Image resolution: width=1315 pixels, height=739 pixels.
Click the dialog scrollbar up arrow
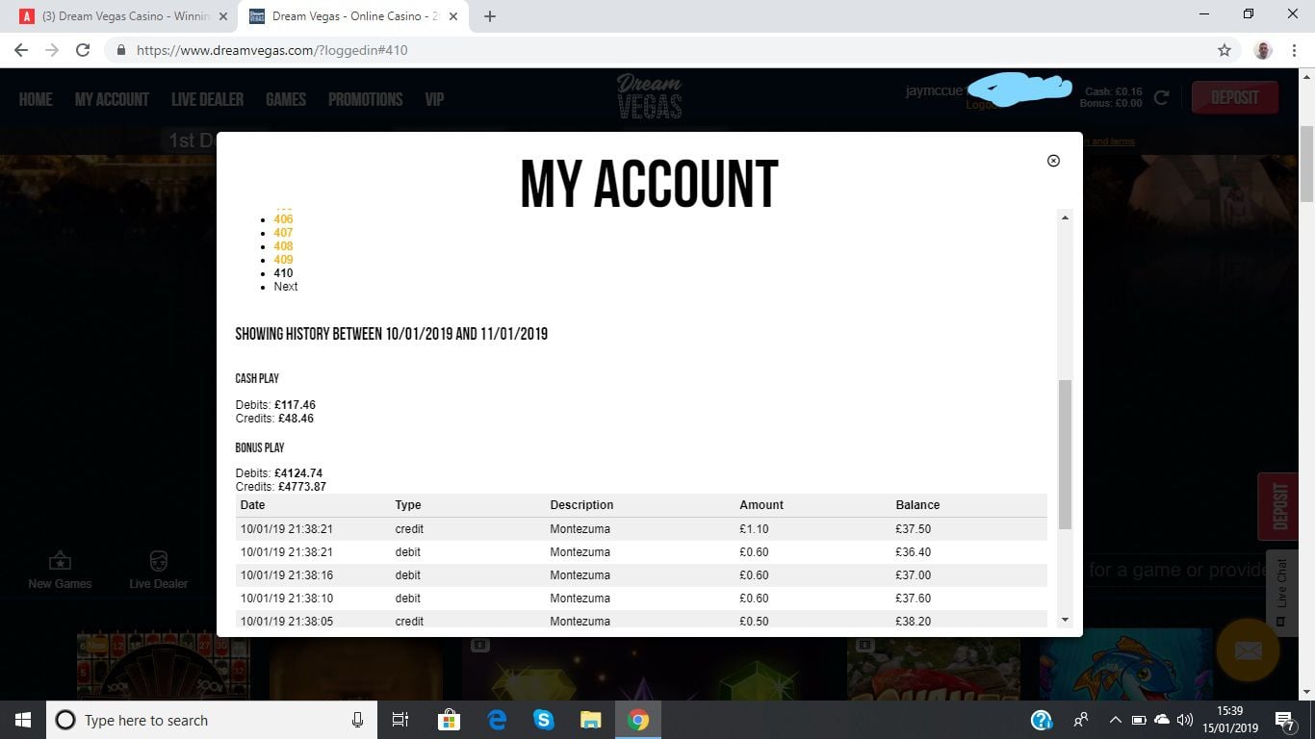(x=1065, y=217)
